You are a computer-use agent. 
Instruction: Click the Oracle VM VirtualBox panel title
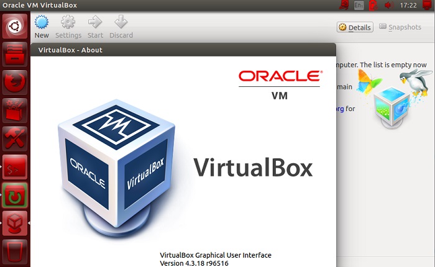point(40,5)
